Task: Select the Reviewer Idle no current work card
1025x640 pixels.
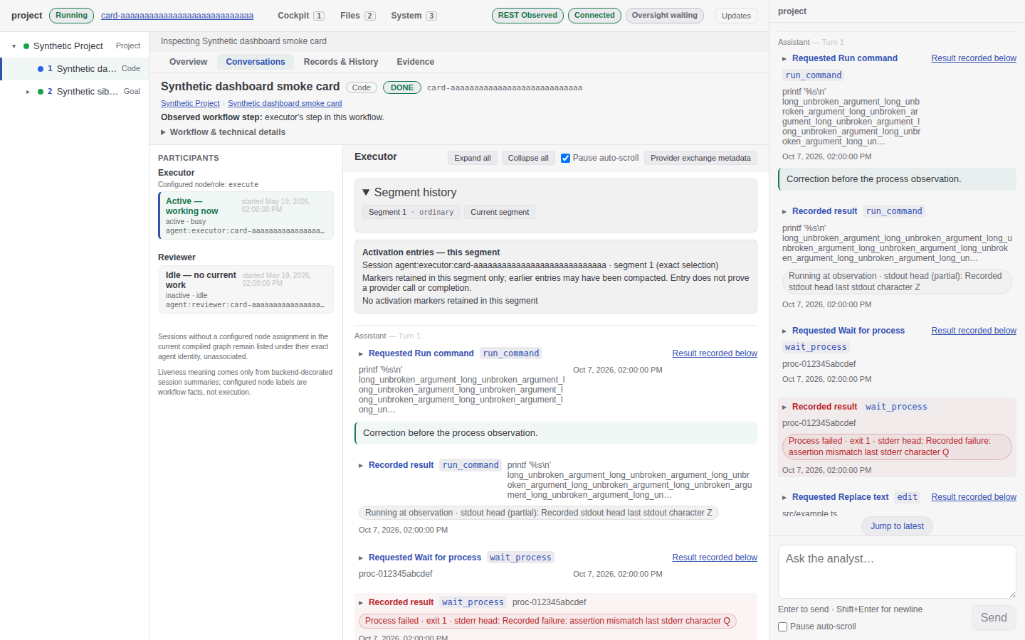Action: tap(246, 289)
